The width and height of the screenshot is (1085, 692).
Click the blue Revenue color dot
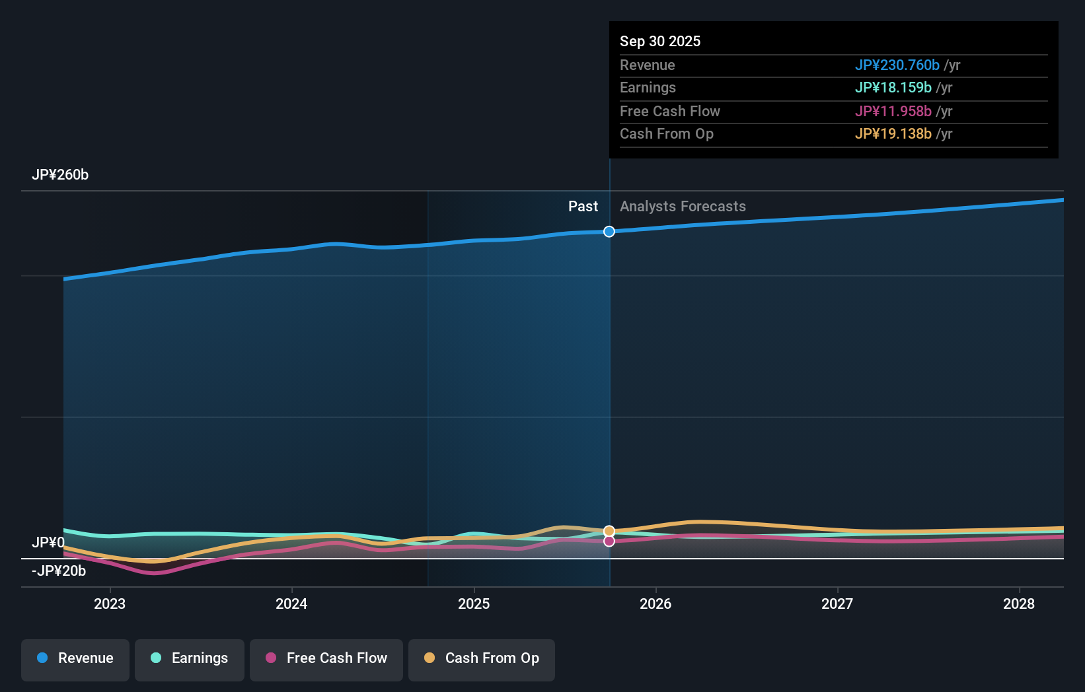point(43,658)
